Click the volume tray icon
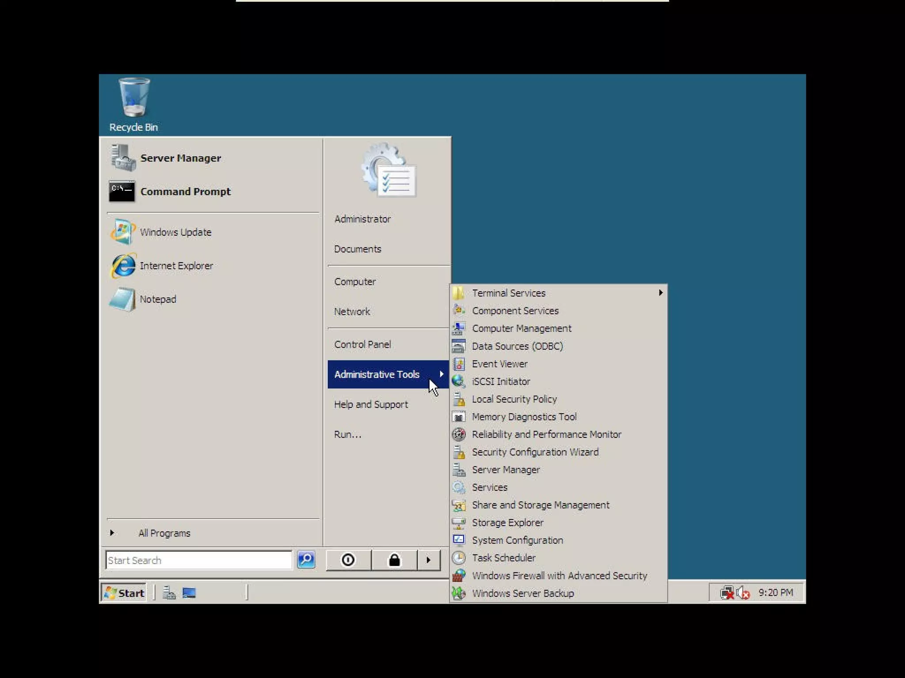Viewport: 905px width, 678px height. coord(743,593)
